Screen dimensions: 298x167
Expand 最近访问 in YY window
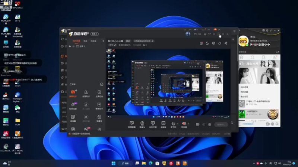tap(244, 96)
